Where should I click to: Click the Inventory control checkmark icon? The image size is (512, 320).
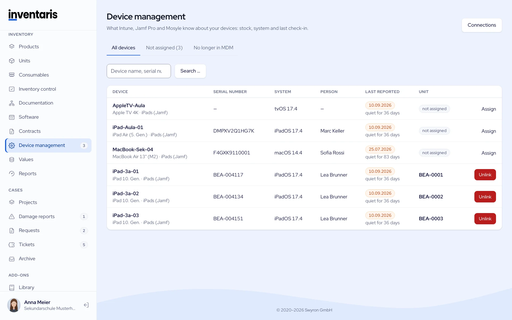tap(12, 89)
